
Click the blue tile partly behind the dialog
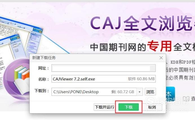[170, 93]
